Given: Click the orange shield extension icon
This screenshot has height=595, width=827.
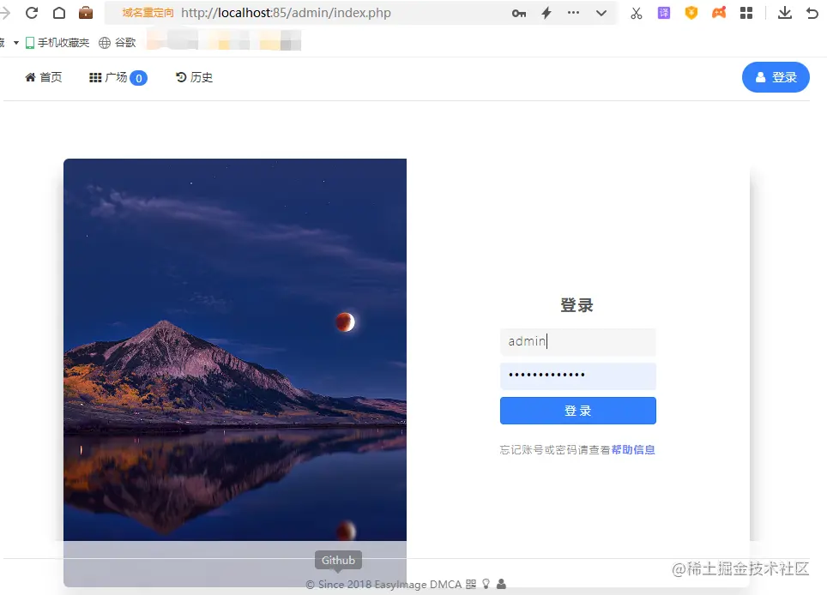Looking at the screenshot, I should click(x=691, y=13).
